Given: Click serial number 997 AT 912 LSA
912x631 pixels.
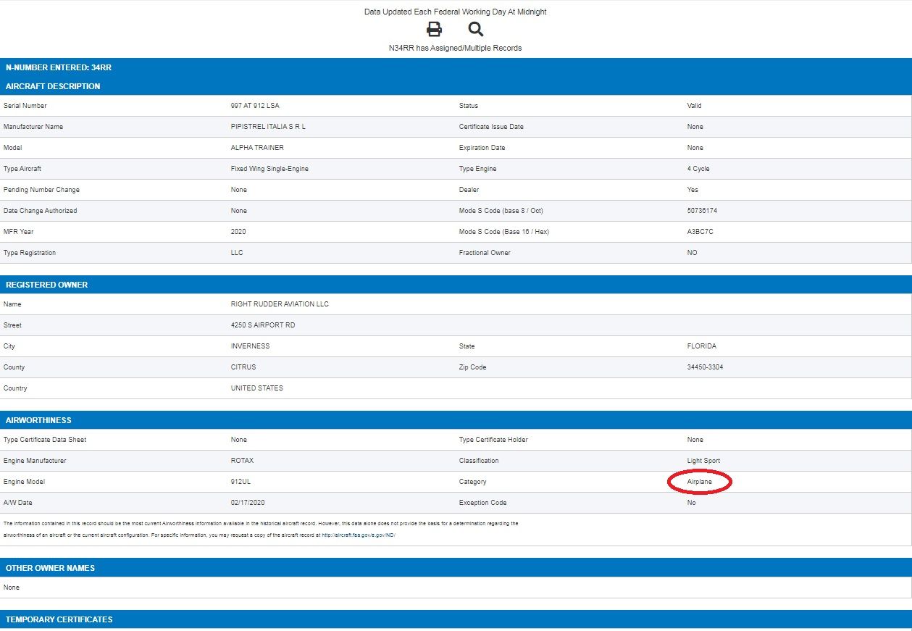Looking at the screenshot, I should (255, 106).
